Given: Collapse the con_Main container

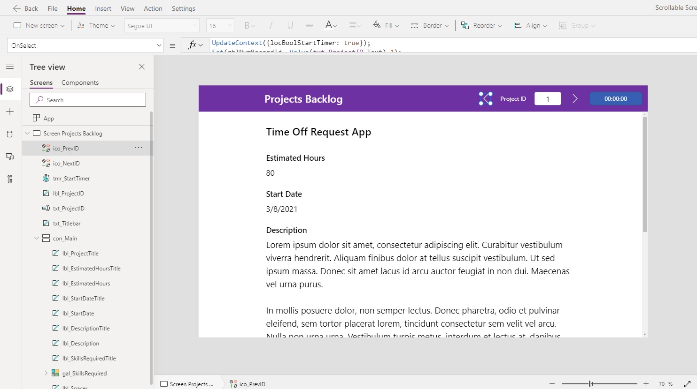Looking at the screenshot, I should coord(36,238).
